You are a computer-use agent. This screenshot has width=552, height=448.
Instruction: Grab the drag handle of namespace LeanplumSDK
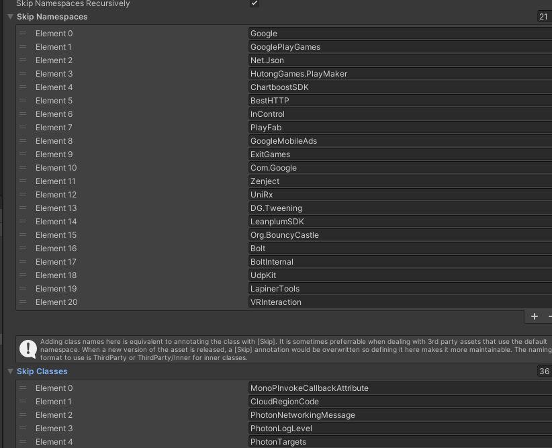23,221
